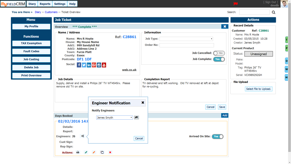
Task: Click the Completion Report text area
Action: tap(184, 91)
